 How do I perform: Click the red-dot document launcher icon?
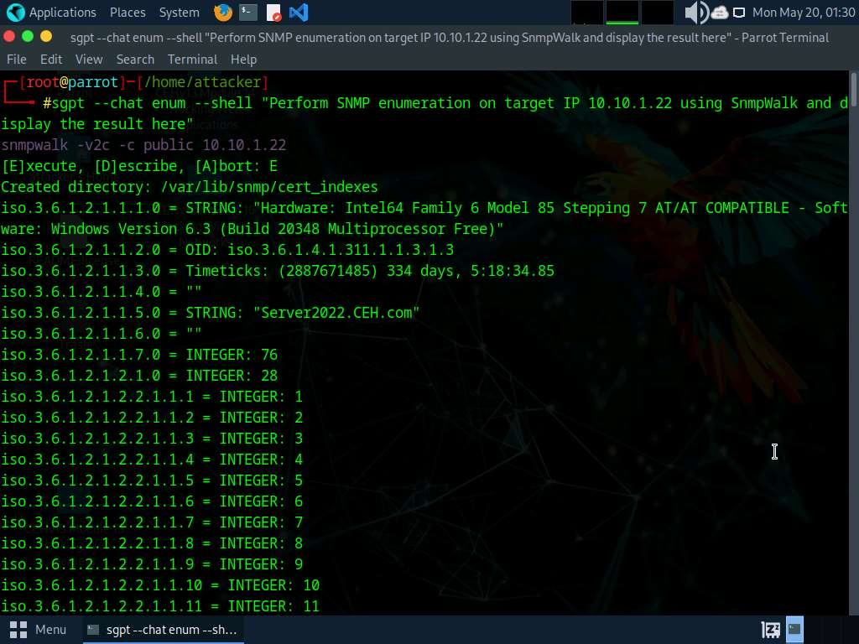coord(273,13)
